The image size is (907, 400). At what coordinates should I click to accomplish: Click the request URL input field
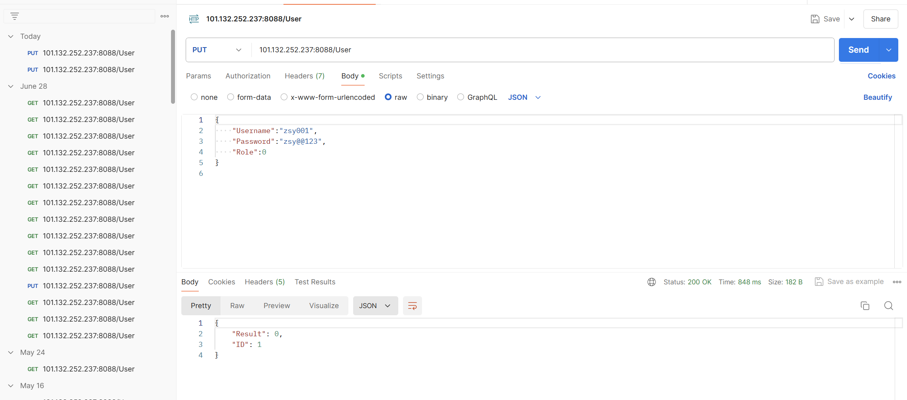[x=542, y=50]
